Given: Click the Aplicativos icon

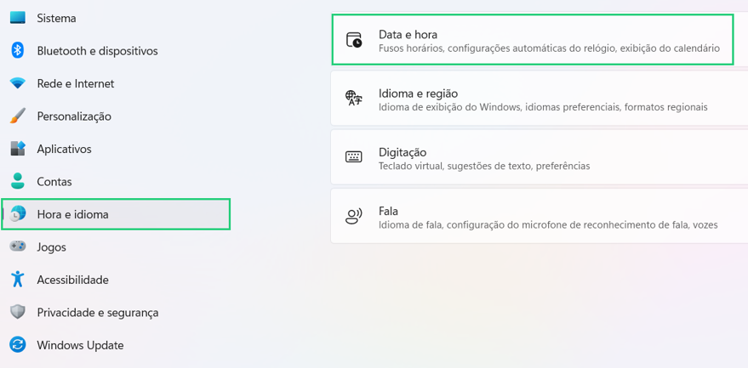Looking at the screenshot, I should point(18,149).
